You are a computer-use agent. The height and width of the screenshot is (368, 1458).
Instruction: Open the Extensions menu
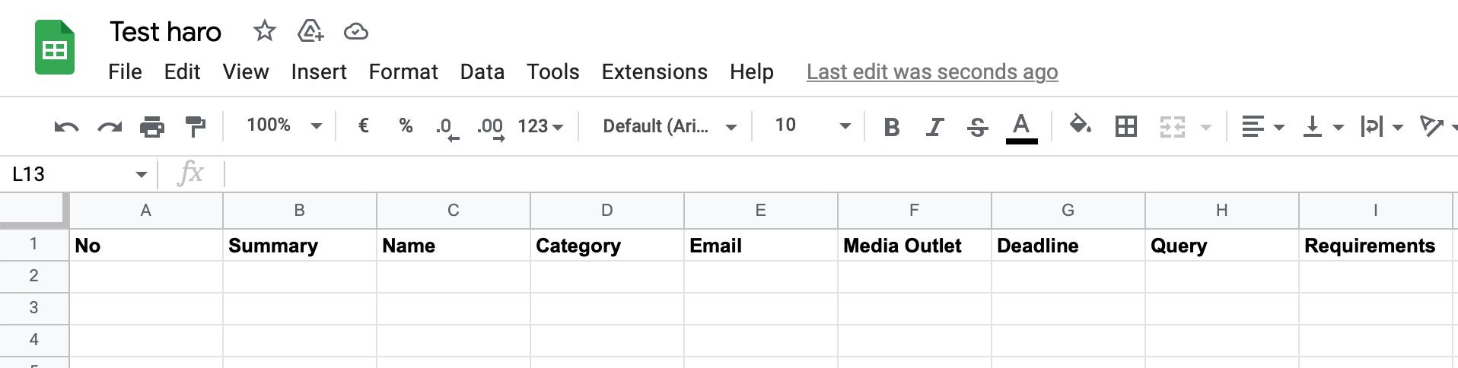coord(654,71)
